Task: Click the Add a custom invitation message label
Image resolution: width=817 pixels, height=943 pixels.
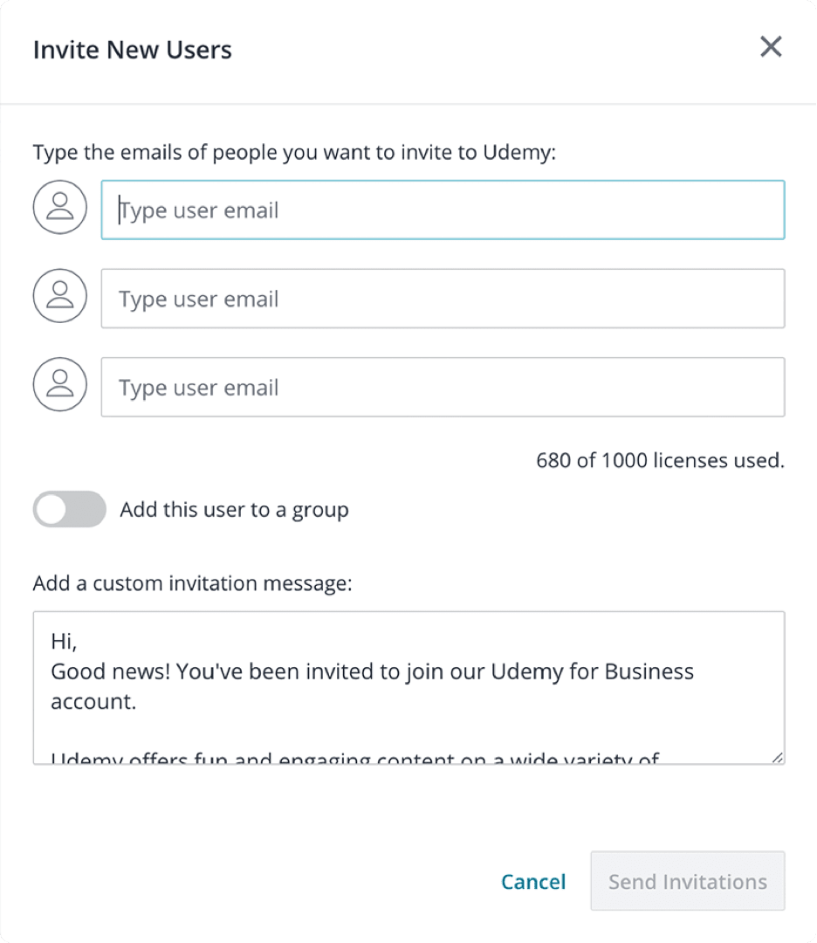Action: point(192,582)
